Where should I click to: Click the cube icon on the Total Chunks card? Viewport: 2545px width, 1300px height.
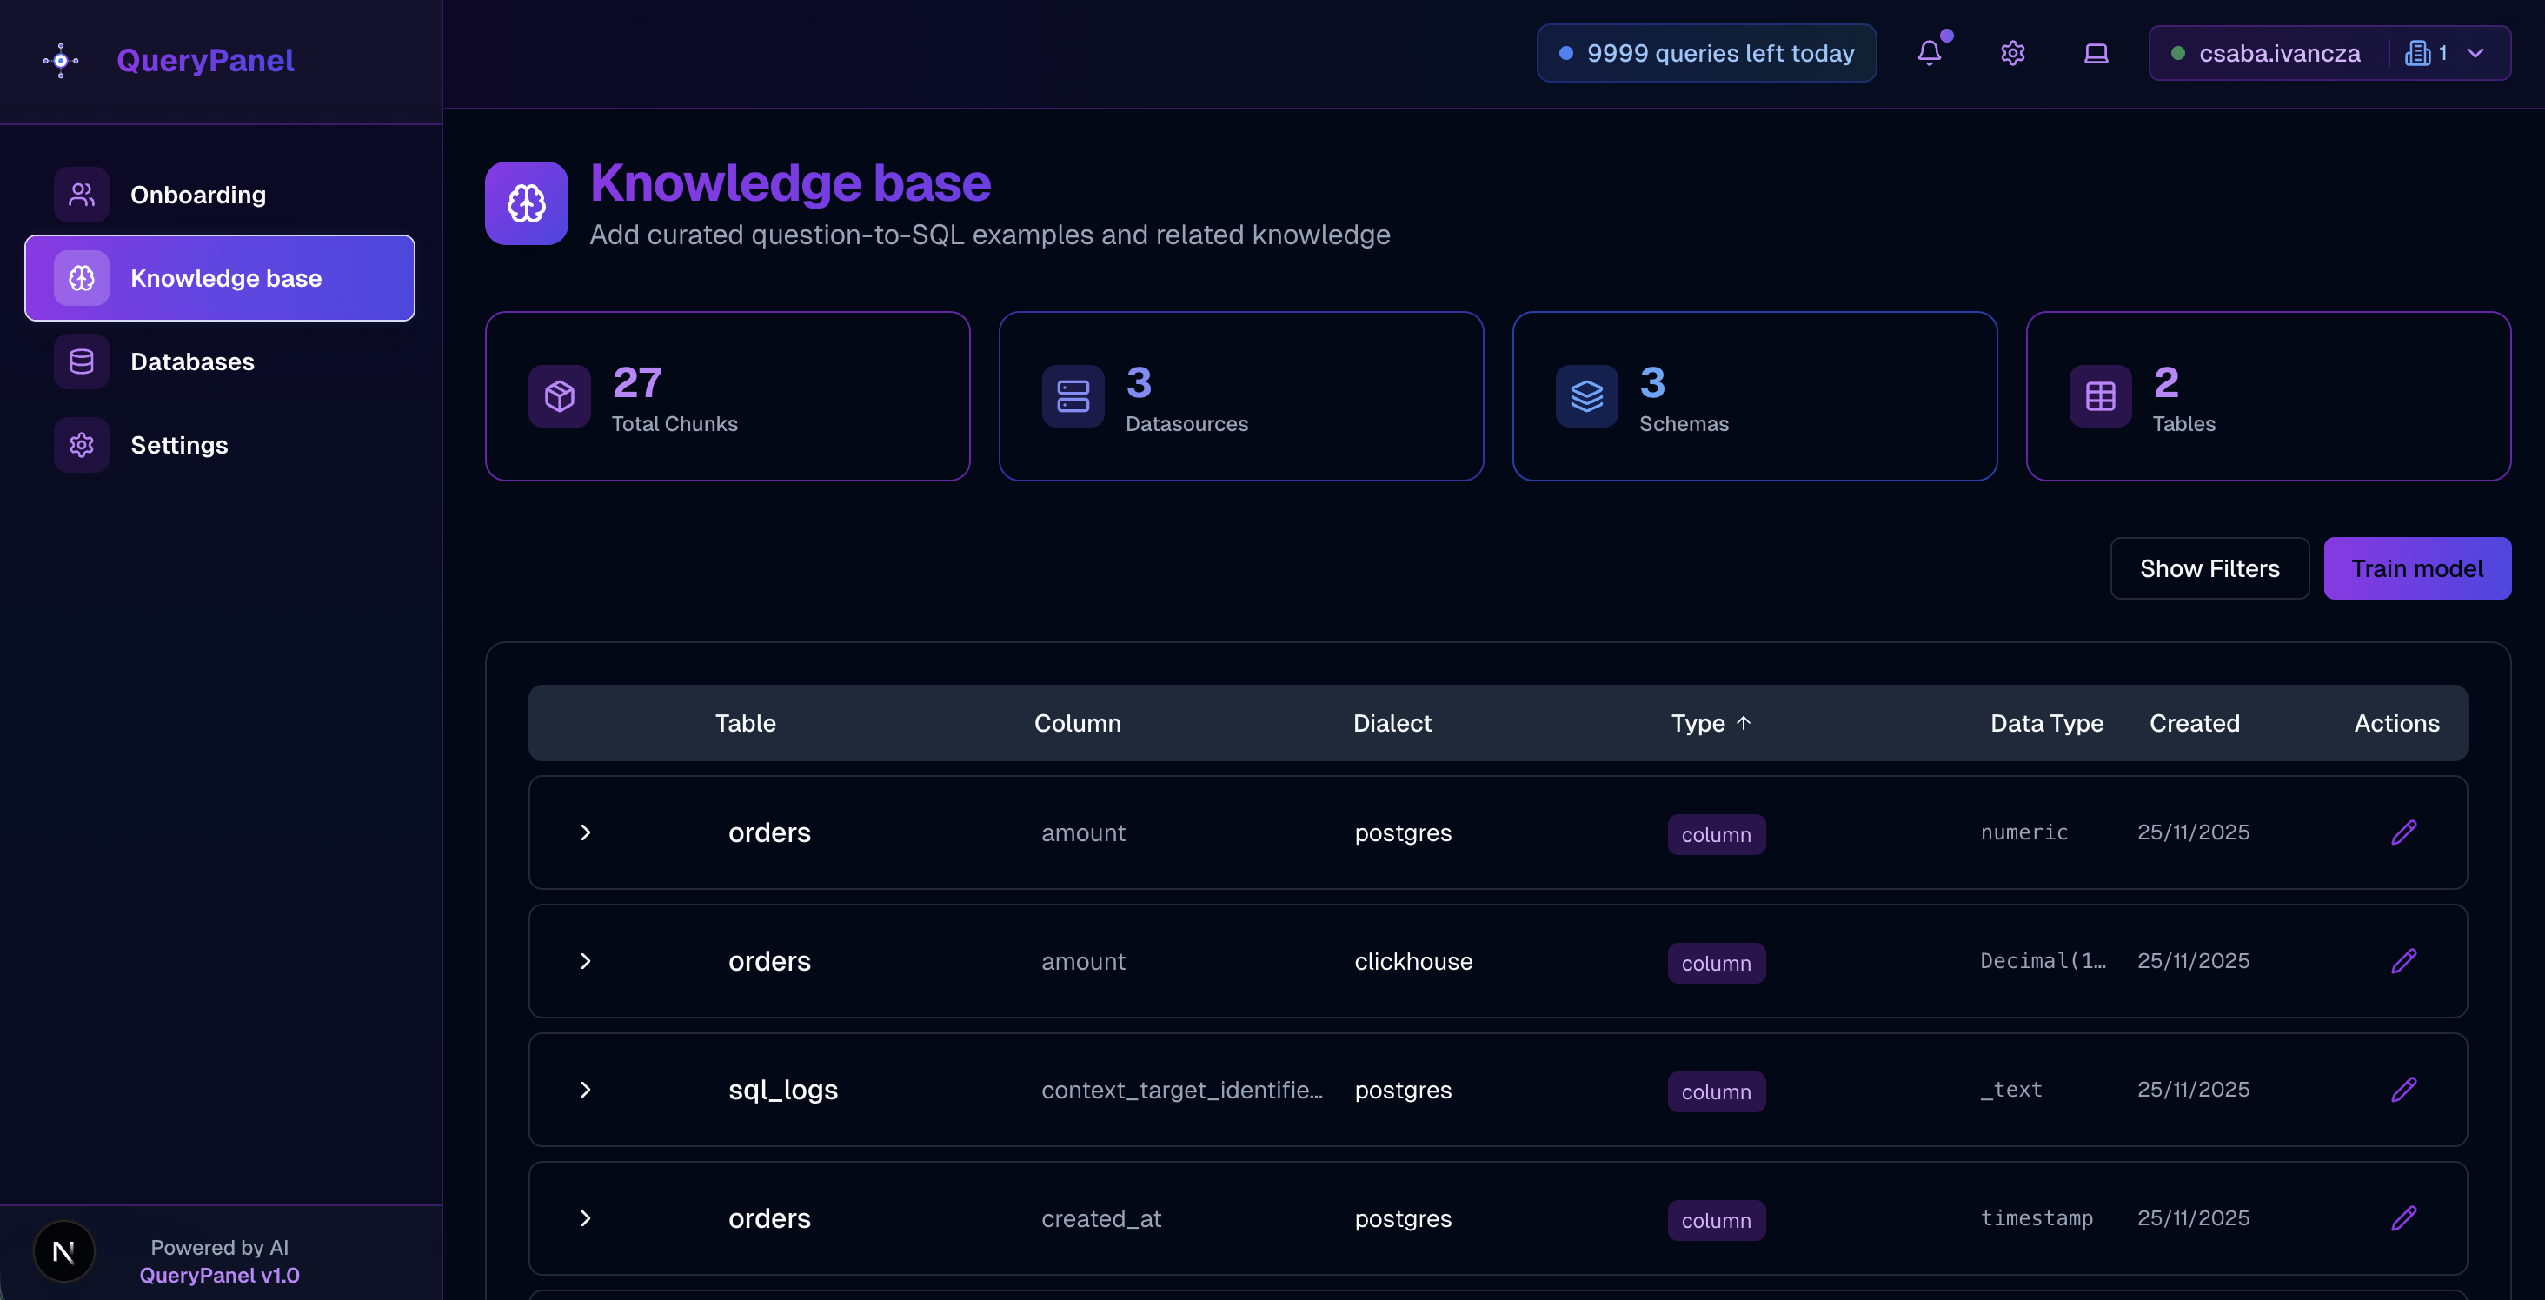[559, 397]
